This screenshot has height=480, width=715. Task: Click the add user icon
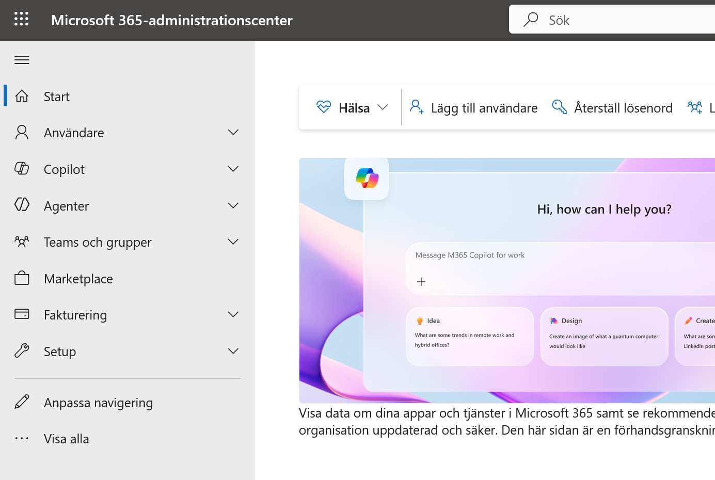pyautogui.click(x=417, y=107)
